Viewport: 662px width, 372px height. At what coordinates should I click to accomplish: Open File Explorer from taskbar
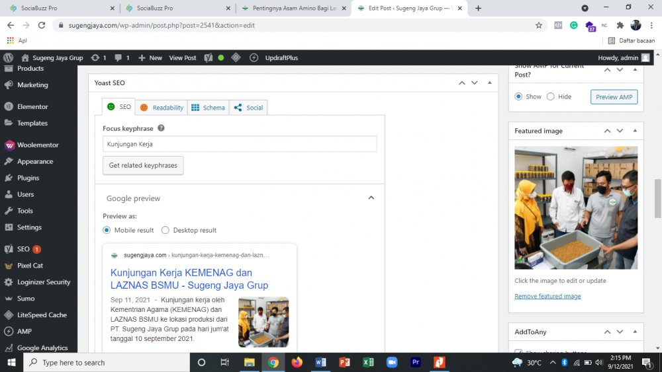pos(249,362)
